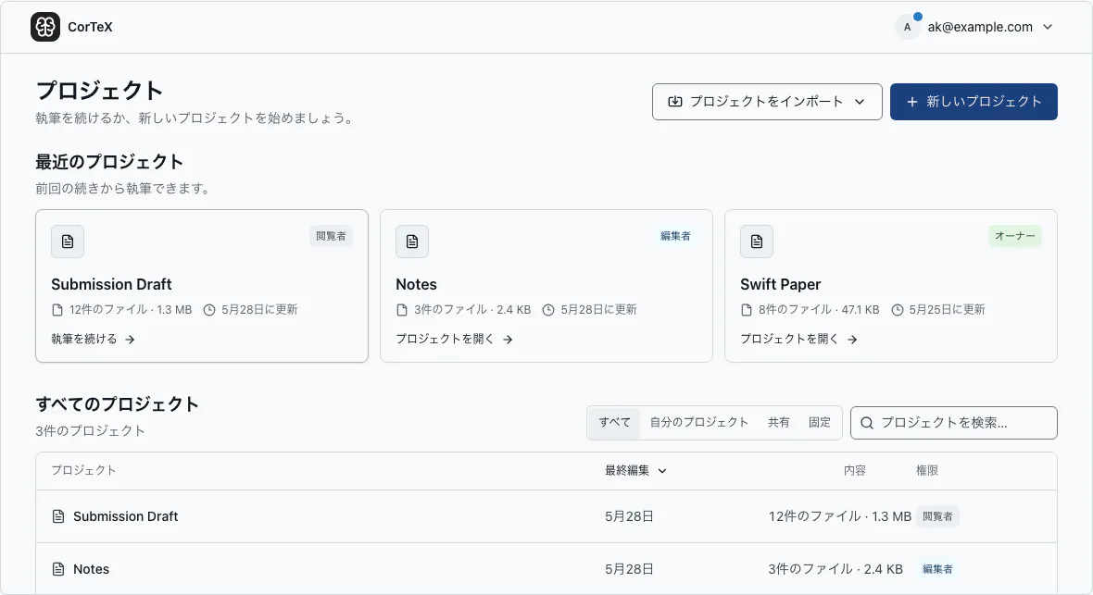Click file icon beside Notes table row

pos(58,569)
